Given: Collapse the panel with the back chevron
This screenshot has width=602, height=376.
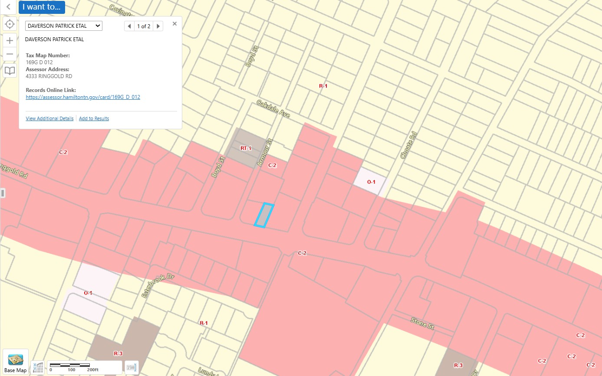Looking at the screenshot, I should tap(8, 7).
